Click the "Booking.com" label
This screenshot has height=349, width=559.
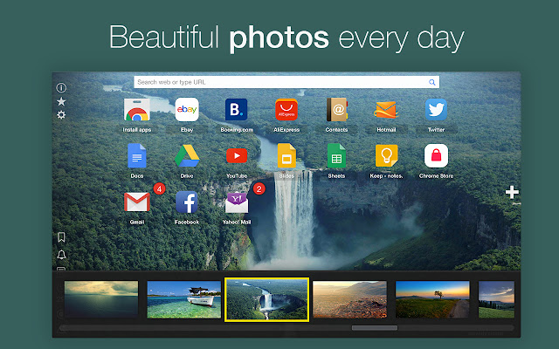point(237,130)
